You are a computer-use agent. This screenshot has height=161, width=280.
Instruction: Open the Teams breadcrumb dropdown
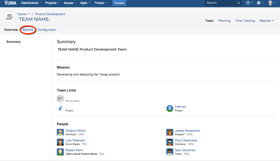23,14
